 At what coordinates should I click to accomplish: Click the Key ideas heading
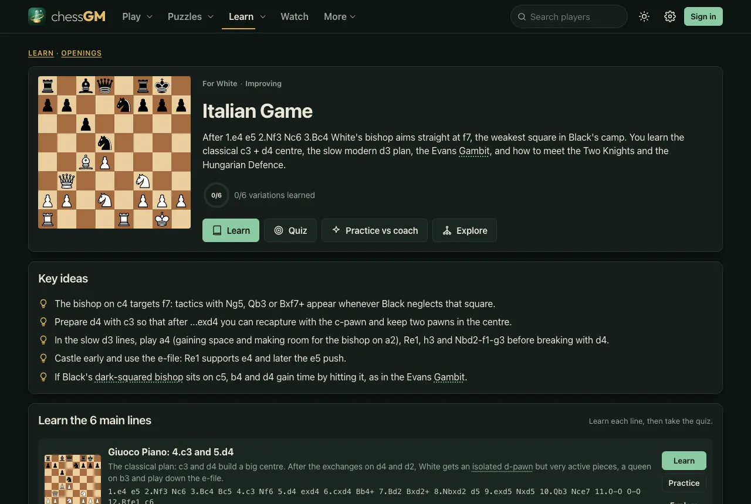[x=63, y=278]
